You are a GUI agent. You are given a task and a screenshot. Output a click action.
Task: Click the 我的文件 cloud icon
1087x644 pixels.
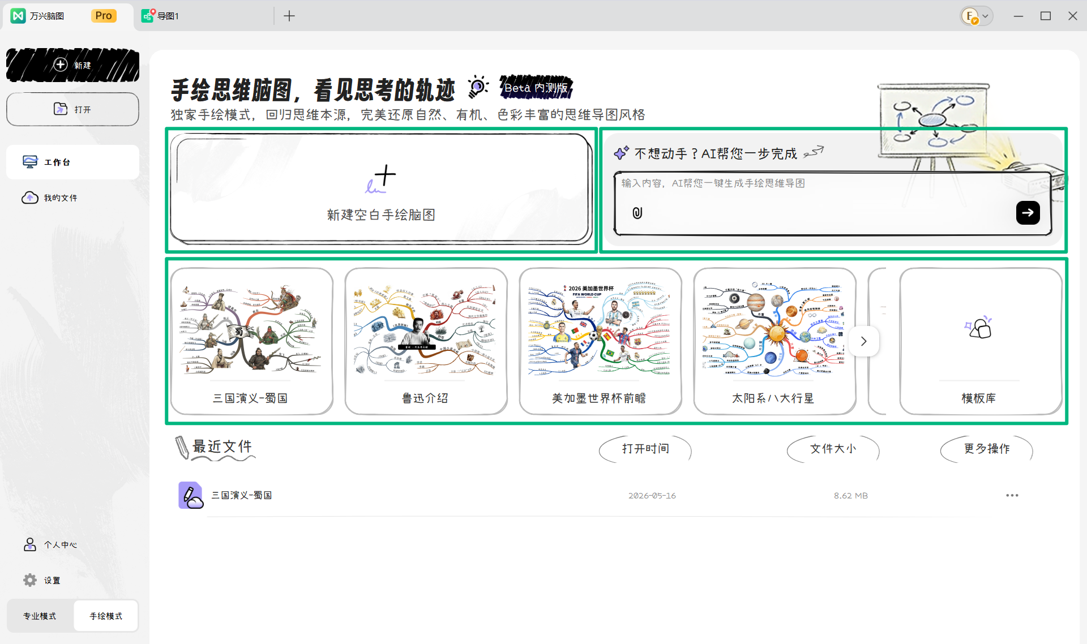(30, 198)
